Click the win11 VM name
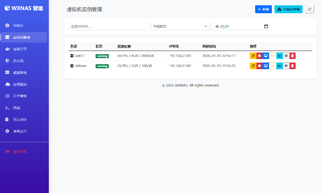 80,56
